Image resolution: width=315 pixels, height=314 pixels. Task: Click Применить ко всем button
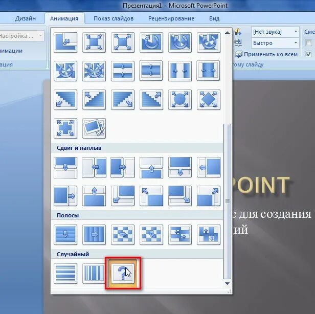coord(265,54)
